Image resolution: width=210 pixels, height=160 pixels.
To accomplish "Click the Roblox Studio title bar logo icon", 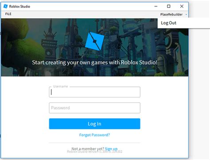I will [x=5, y=6].
